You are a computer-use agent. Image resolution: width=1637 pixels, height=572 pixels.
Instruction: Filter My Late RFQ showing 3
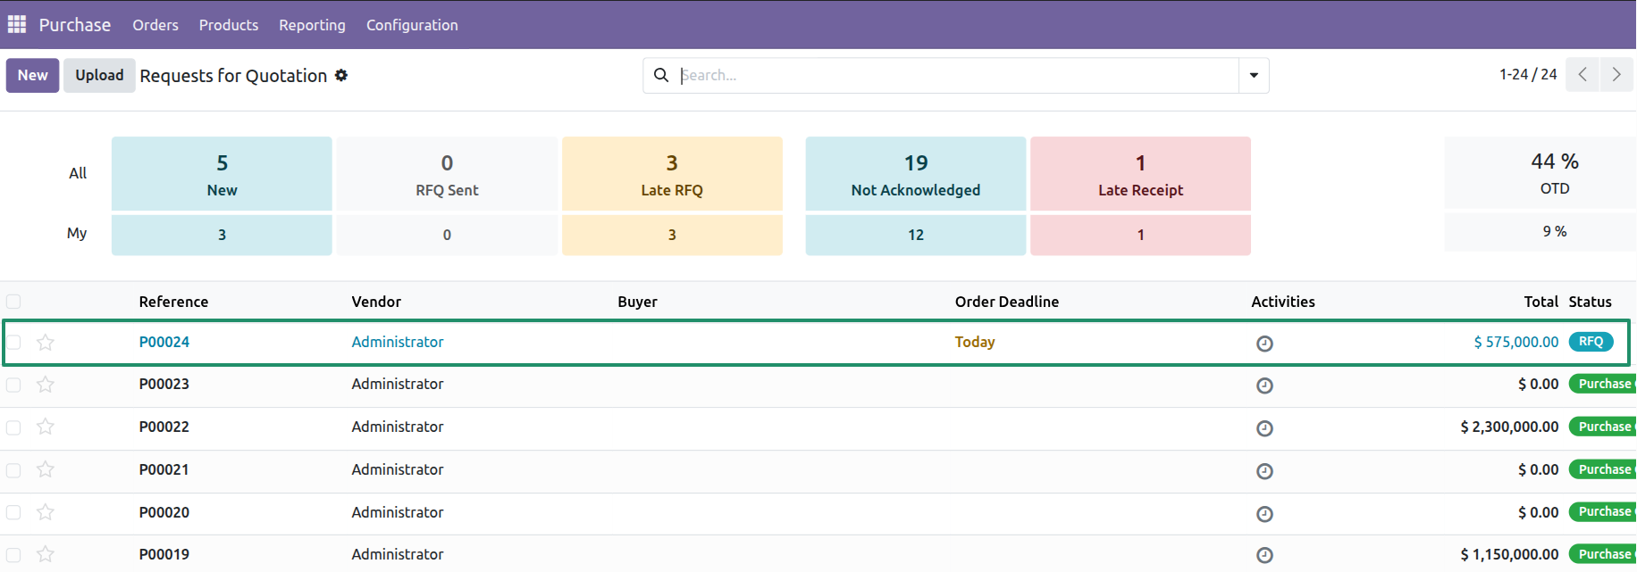click(x=672, y=235)
